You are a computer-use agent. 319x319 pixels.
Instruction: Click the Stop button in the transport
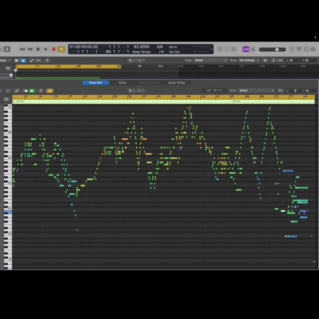click(38, 49)
